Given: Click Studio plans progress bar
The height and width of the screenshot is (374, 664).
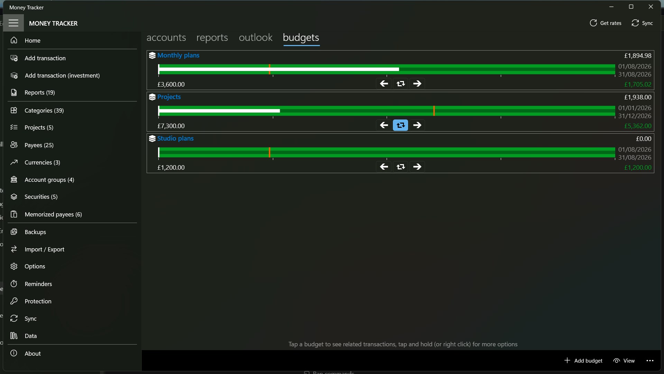Looking at the screenshot, I should (387, 152).
